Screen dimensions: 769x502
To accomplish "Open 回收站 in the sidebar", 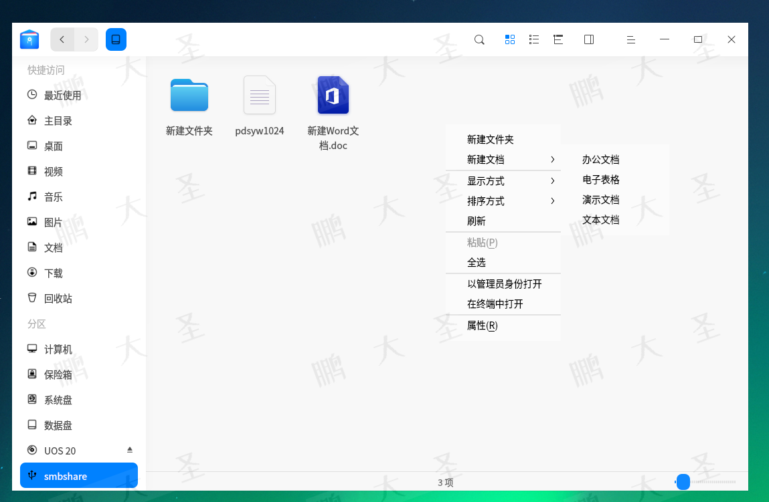I will pos(58,299).
